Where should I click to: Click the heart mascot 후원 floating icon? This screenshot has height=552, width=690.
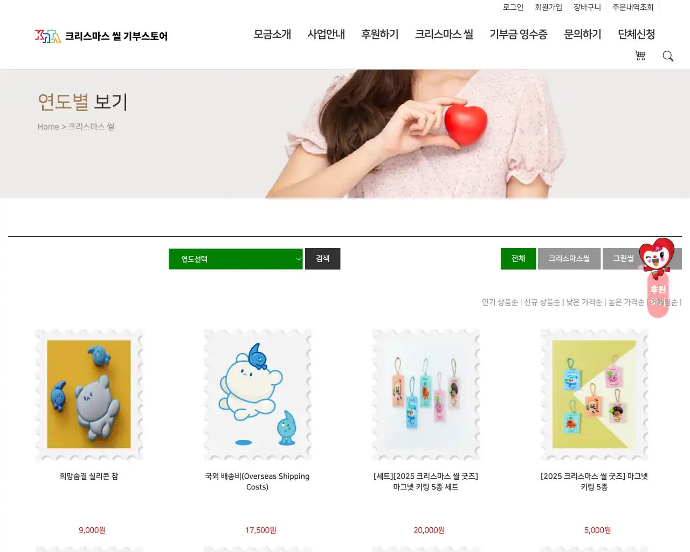pos(657,277)
